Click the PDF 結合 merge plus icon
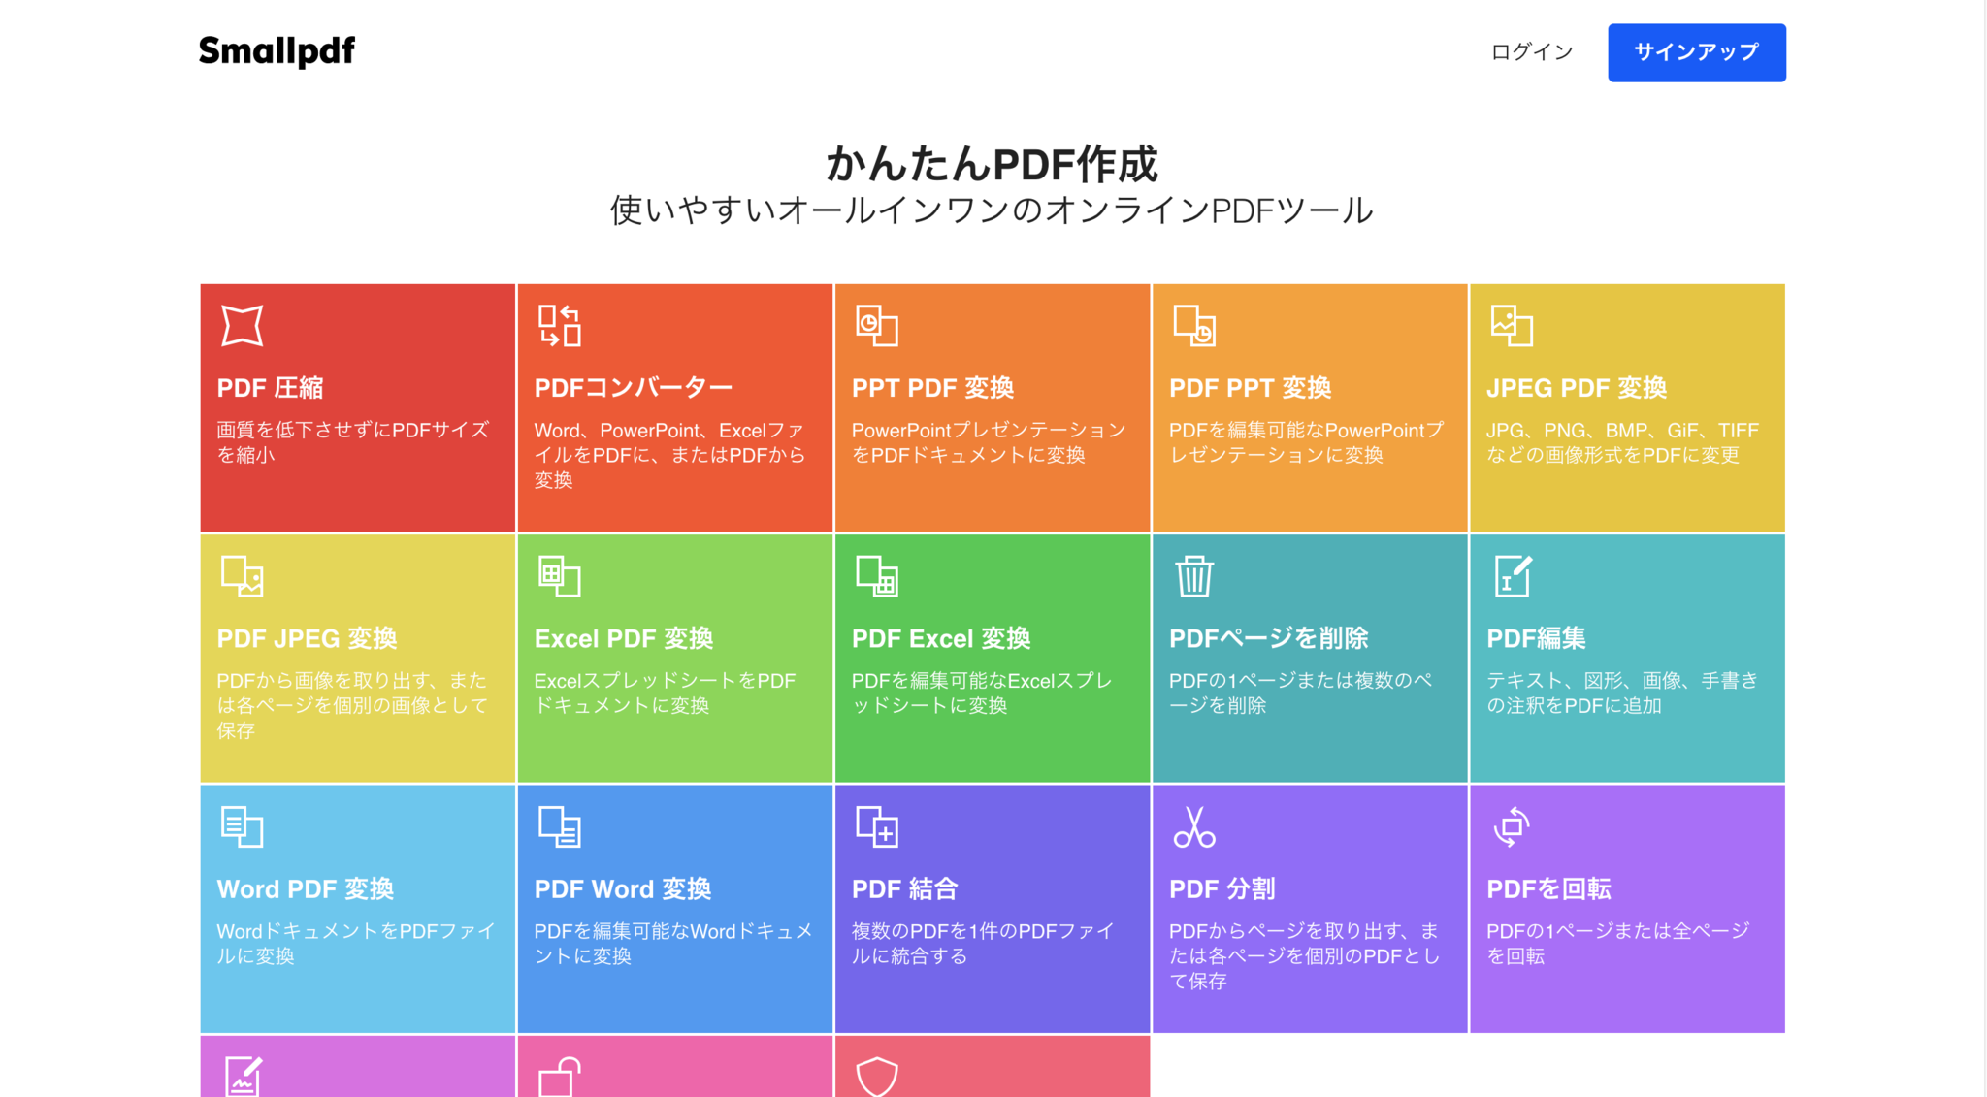The width and height of the screenshot is (1987, 1097). (876, 826)
